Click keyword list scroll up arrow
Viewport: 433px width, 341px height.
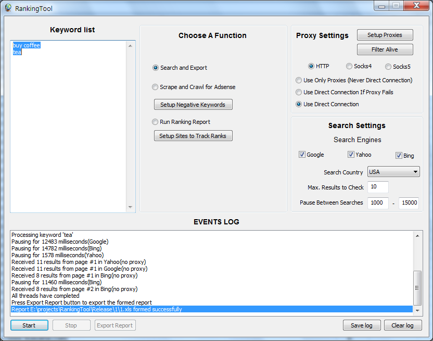130,46
